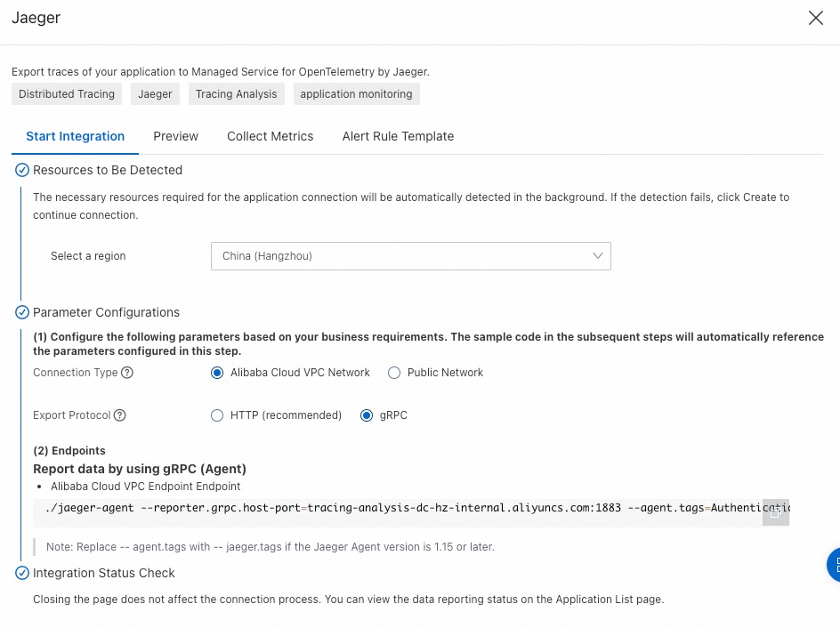
Task: Copy the jaeger-agent command code
Action: (x=775, y=512)
